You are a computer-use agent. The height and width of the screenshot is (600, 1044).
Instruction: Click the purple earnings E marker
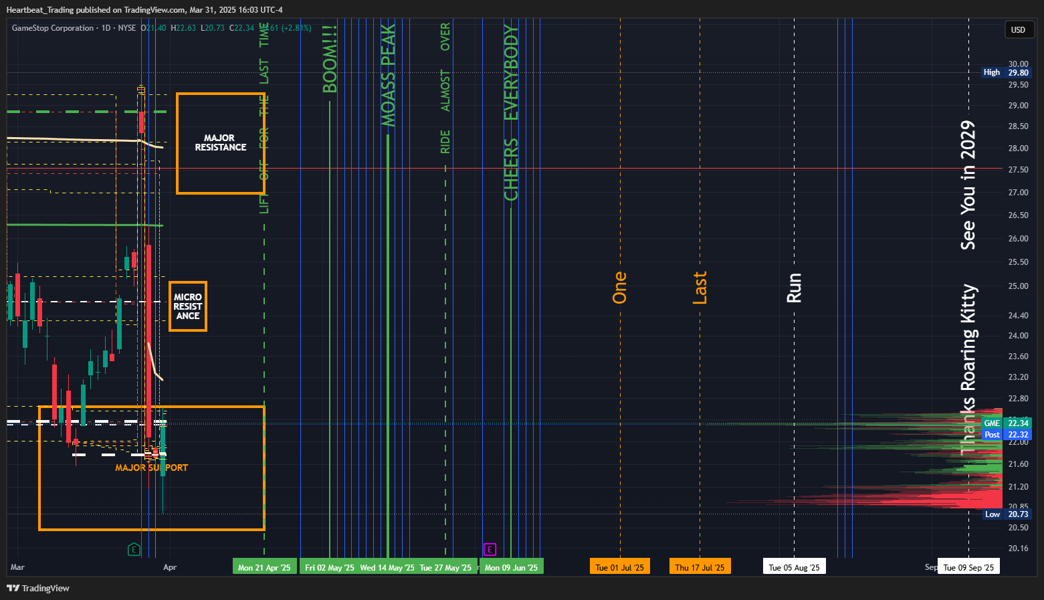[x=490, y=549]
